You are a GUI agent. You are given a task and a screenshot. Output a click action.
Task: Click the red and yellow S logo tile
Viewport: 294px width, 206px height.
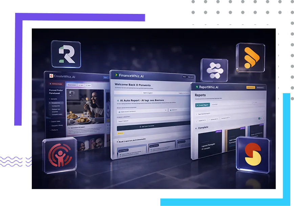point(253,154)
